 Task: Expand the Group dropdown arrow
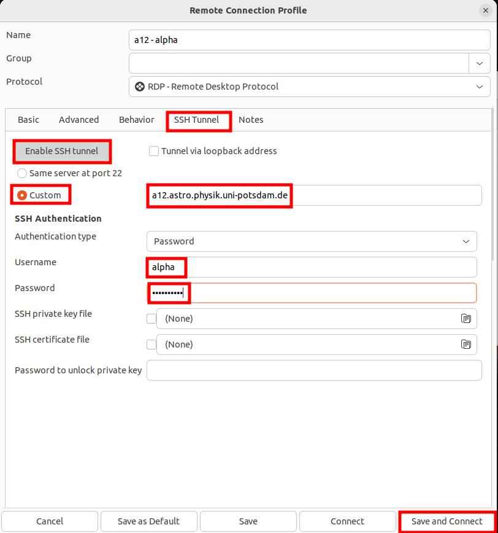pos(479,63)
